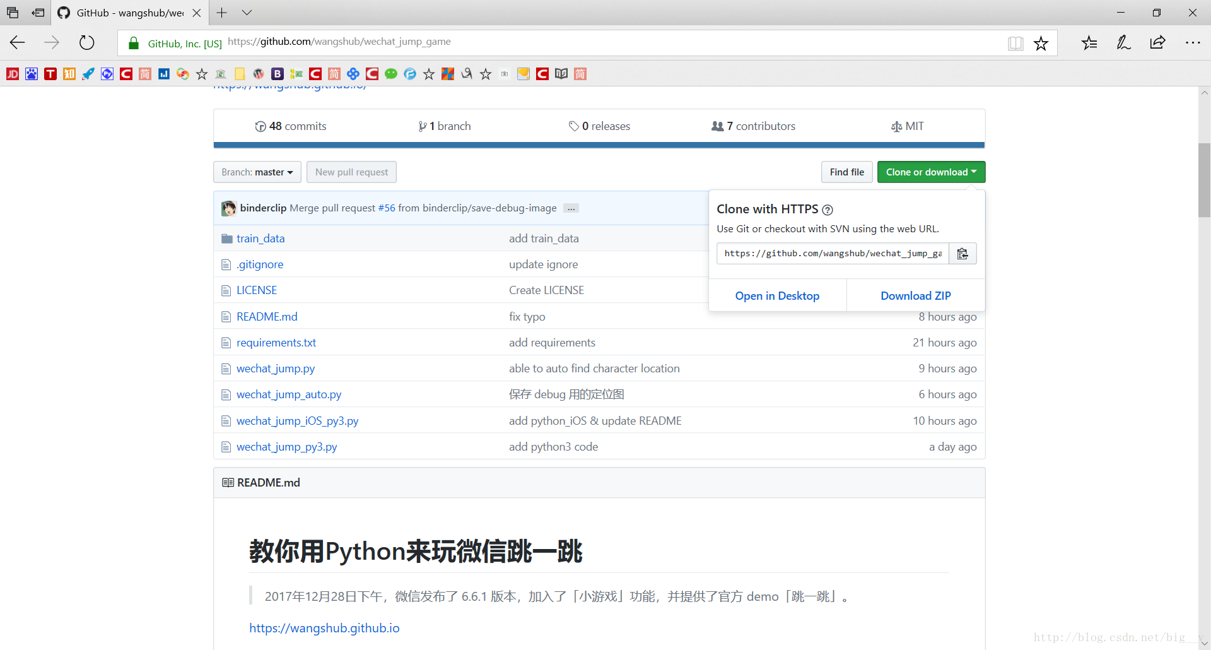Add page to favorites with star
Viewport: 1211px width, 650px height.
click(1041, 43)
